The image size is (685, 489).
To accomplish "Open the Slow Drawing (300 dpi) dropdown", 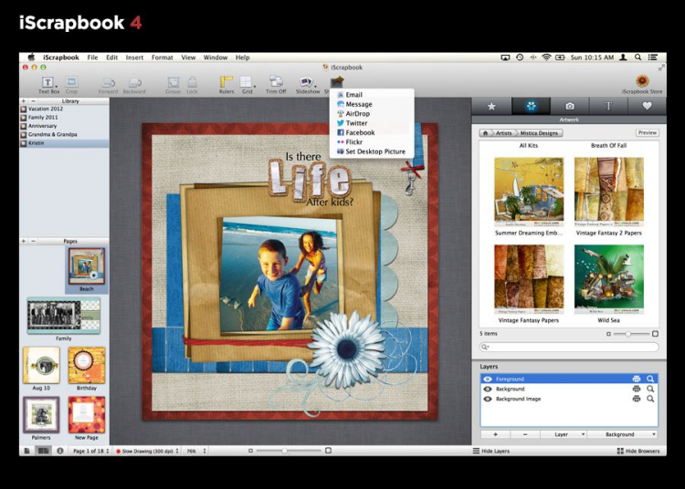I will [147, 451].
